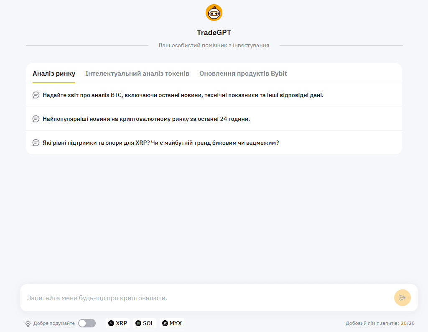The image size is (428, 332).
Task: Select the Аналіз ринку tab
Action: click(x=54, y=74)
